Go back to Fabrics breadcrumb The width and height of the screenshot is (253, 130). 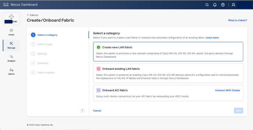click(x=33, y=15)
